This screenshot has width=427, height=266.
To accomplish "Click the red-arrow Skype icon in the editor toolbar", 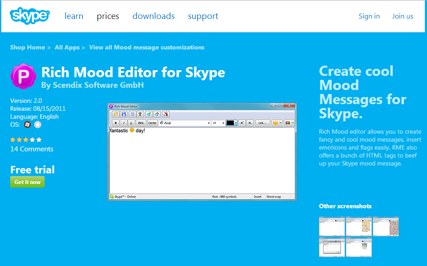I will coord(157,114).
